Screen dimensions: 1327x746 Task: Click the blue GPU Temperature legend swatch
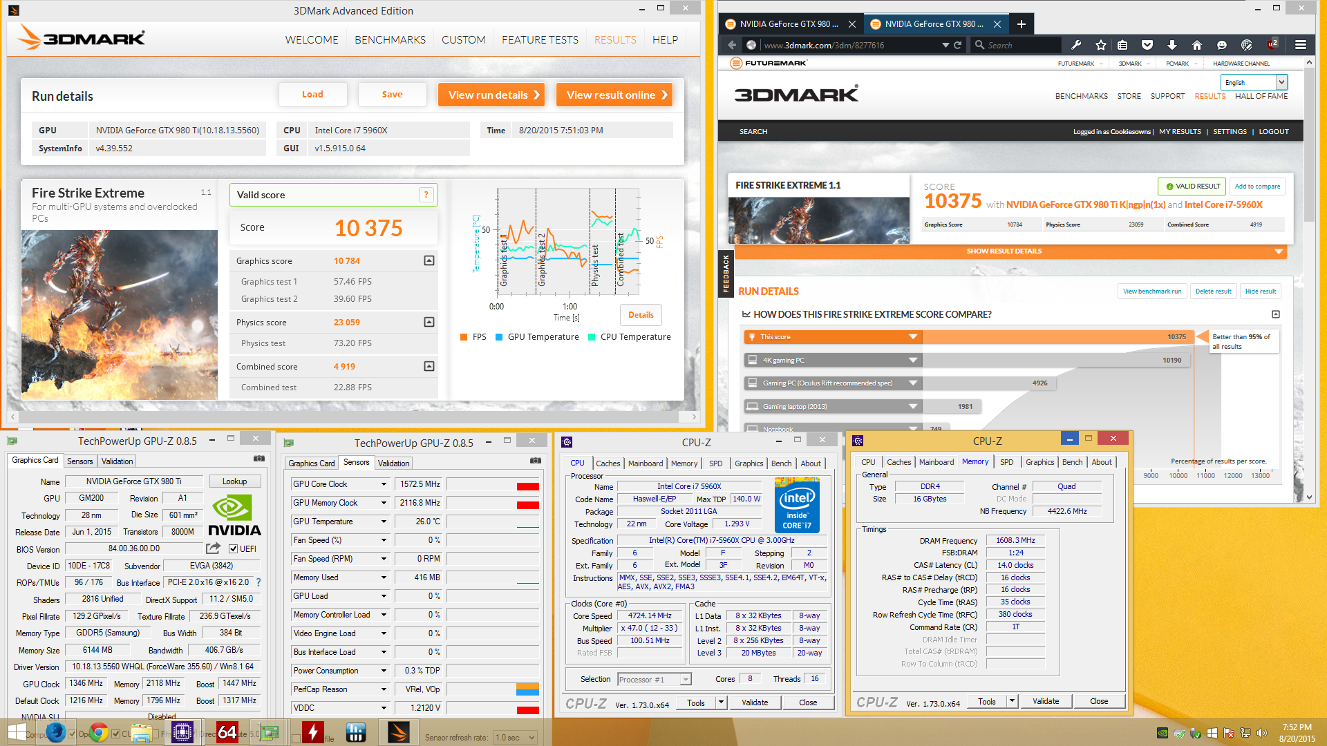(499, 337)
